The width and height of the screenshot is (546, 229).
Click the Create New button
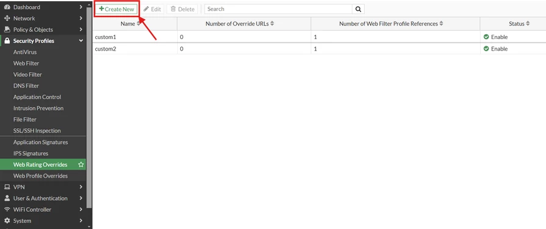click(x=117, y=9)
